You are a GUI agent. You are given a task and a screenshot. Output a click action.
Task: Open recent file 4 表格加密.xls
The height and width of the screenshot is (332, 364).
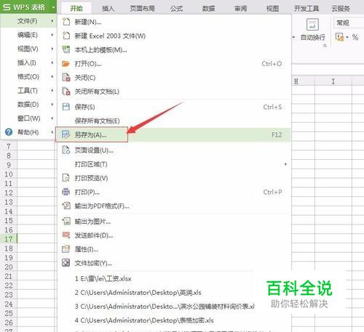tap(144, 320)
